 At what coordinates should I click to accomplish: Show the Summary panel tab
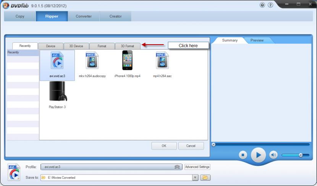[x=230, y=40]
